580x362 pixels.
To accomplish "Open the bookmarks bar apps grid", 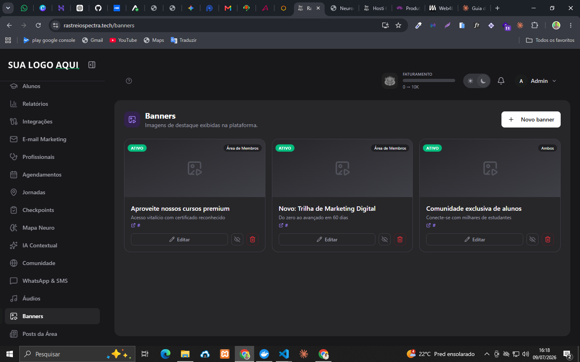I will pyautogui.click(x=8, y=40).
